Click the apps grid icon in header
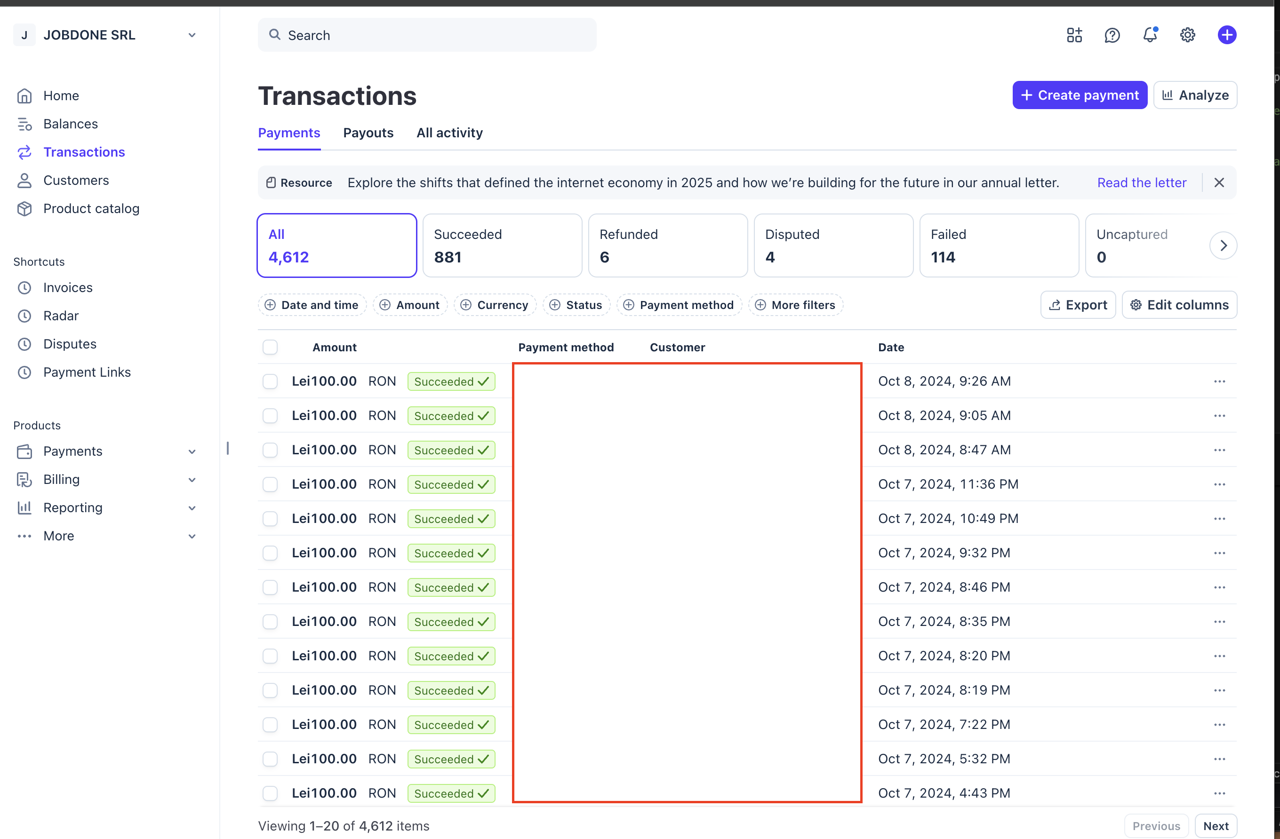The image size is (1280, 839). coord(1074,35)
